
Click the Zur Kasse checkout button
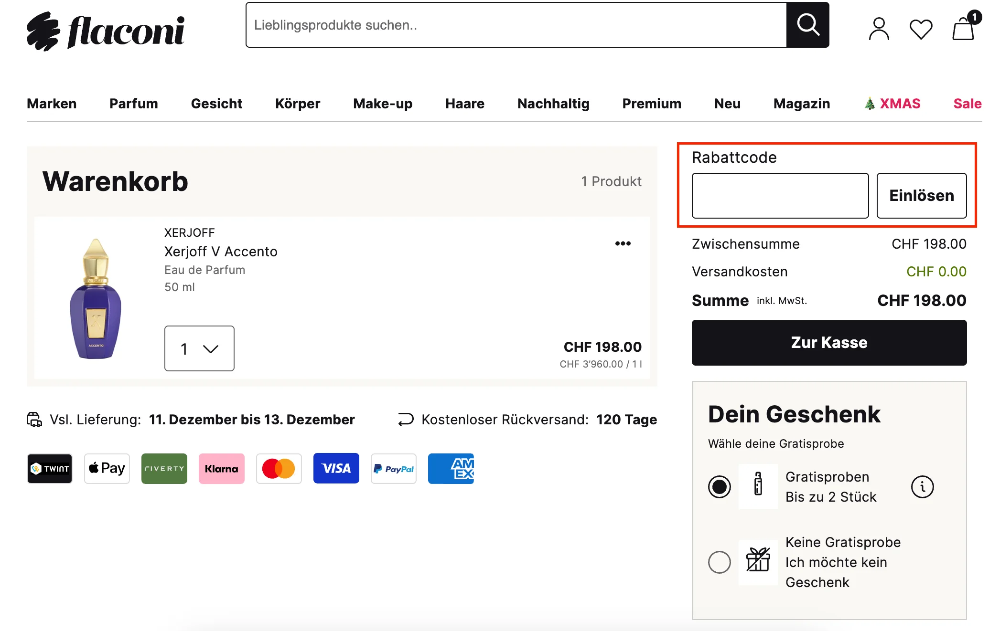point(828,342)
